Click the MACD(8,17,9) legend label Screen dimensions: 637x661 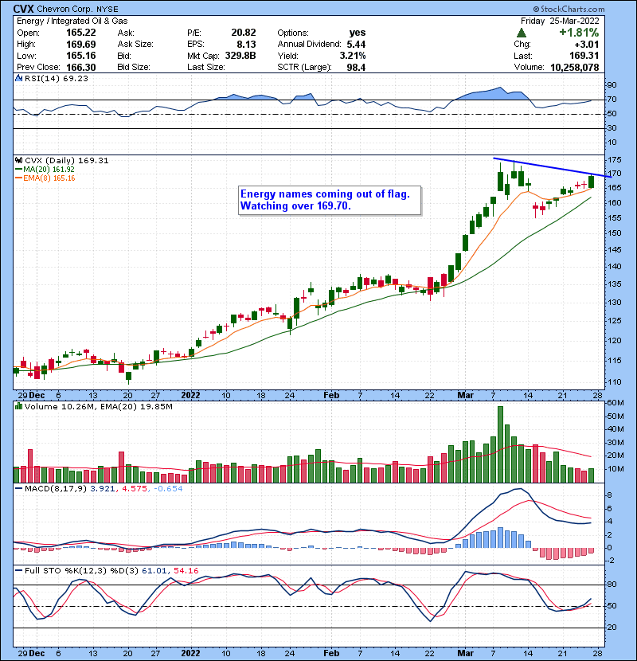click(x=57, y=489)
